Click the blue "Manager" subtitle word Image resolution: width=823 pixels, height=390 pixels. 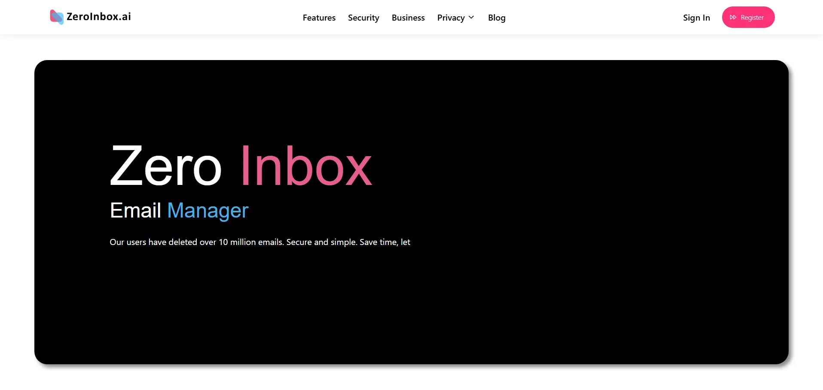tap(208, 211)
